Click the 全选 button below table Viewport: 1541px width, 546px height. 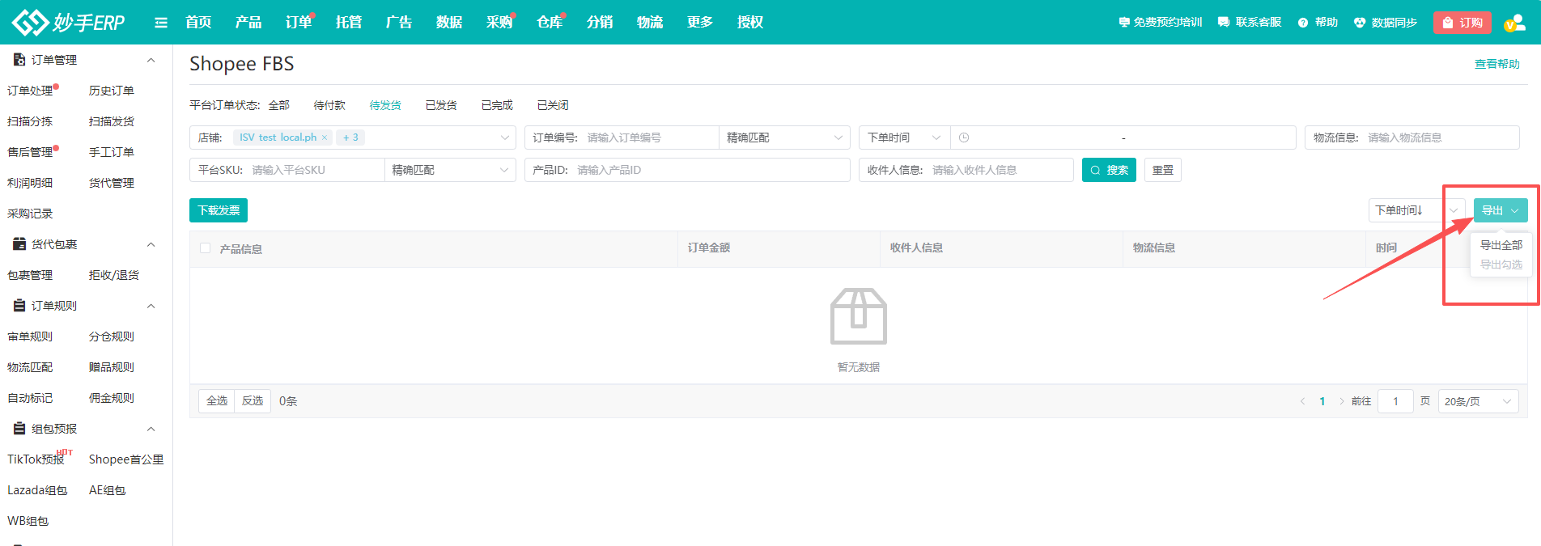[x=217, y=401]
